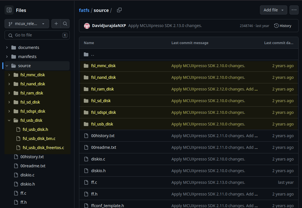Copy path icon next to source breadcrumb
302x208 pixels.
point(119,10)
